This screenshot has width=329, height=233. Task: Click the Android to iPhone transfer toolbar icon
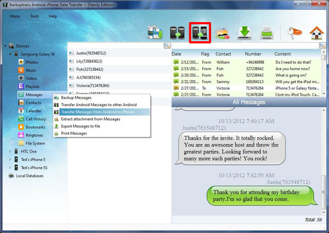coord(200,33)
